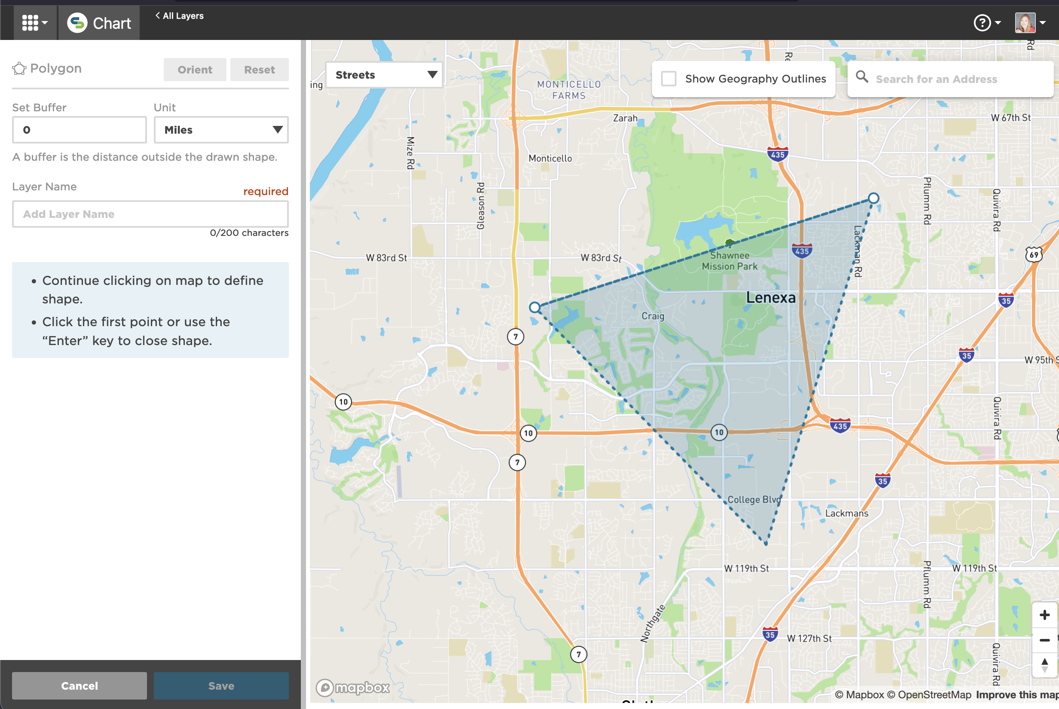Image resolution: width=1059 pixels, height=709 pixels.
Task: Zoom in the map with plus
Action: [x=1044, y=615]
